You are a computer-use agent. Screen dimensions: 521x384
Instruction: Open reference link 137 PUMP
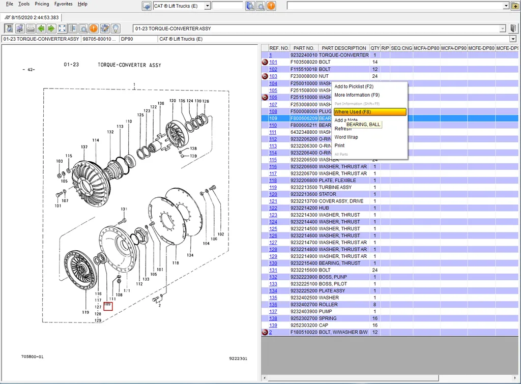(x=273, y=312)
